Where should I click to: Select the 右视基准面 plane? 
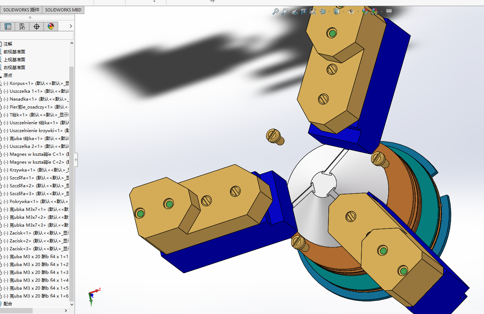[x=14, y=67]
